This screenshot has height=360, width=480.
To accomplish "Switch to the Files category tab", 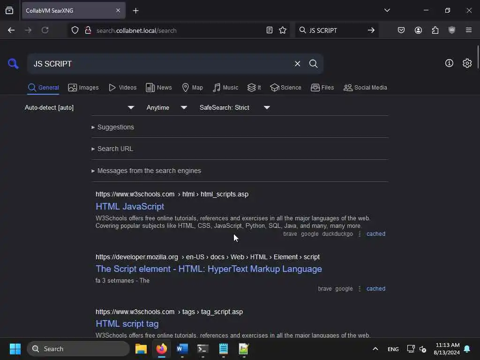I will click(x=322, y=88).
